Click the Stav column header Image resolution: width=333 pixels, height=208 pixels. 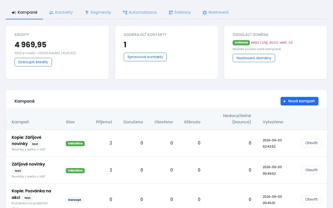pos(70,122)
